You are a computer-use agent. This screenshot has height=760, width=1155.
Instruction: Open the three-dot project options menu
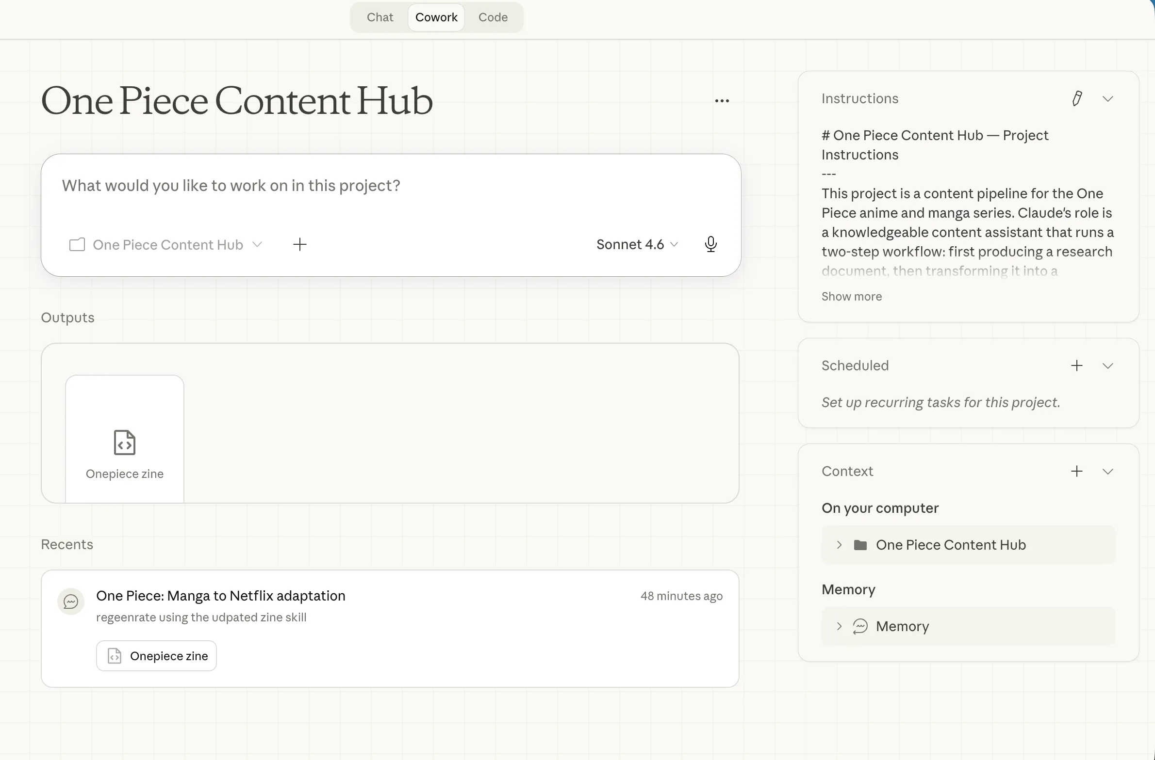722,101
